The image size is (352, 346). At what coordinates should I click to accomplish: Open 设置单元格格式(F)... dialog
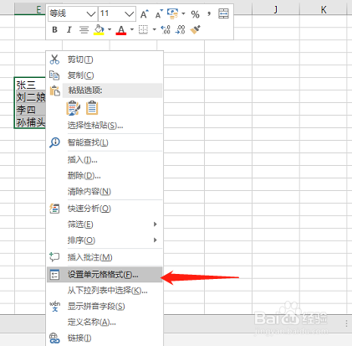point(105,275)
